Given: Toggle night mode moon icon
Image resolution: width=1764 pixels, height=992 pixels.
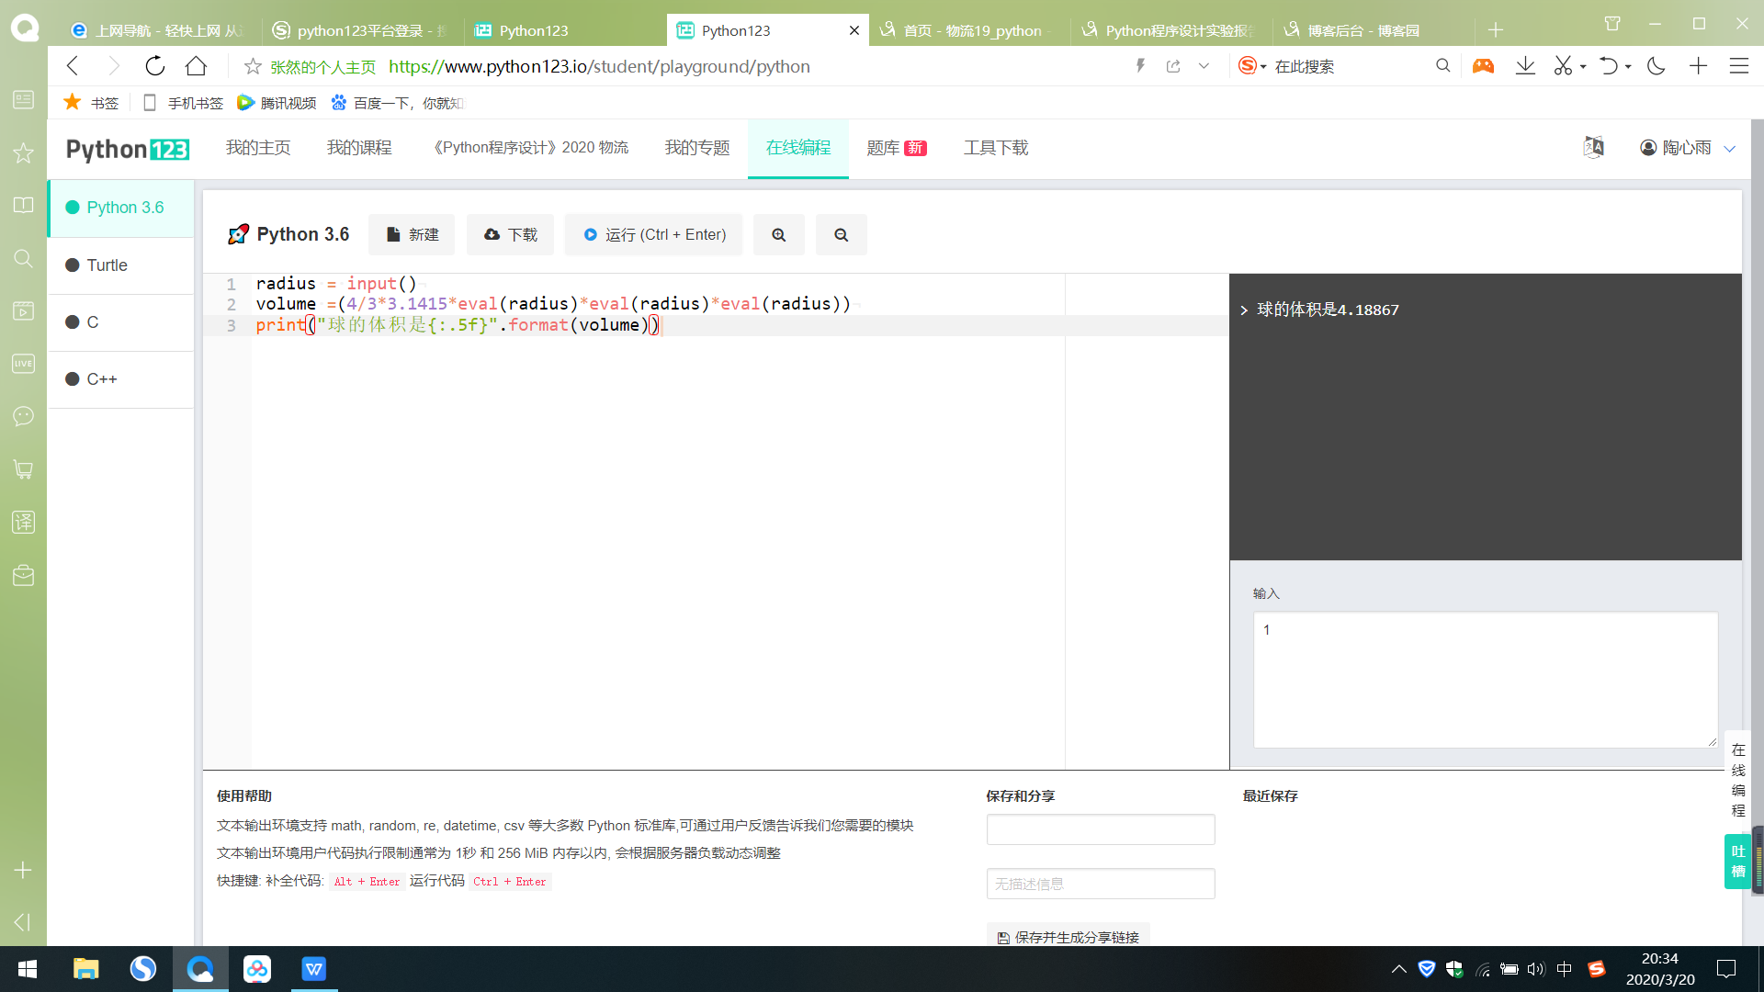Looking at the screenshot, I should 1656,66.
